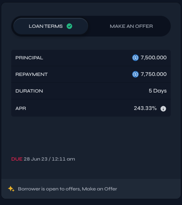Click the Make an Offer text in banner

99,189
